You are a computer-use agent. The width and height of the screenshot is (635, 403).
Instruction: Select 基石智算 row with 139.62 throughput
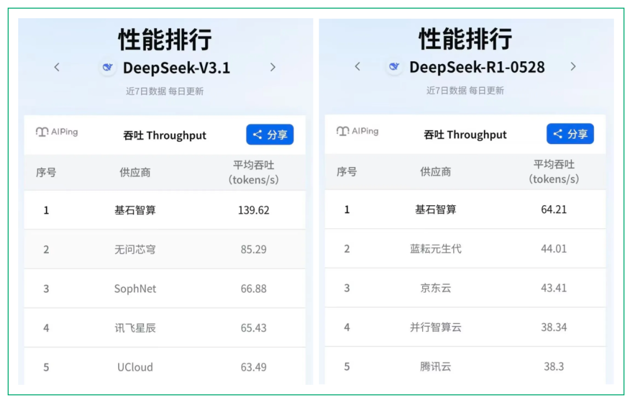tap(165, 210)
